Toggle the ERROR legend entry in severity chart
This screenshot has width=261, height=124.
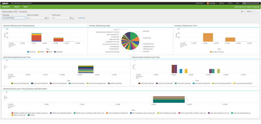41,52
